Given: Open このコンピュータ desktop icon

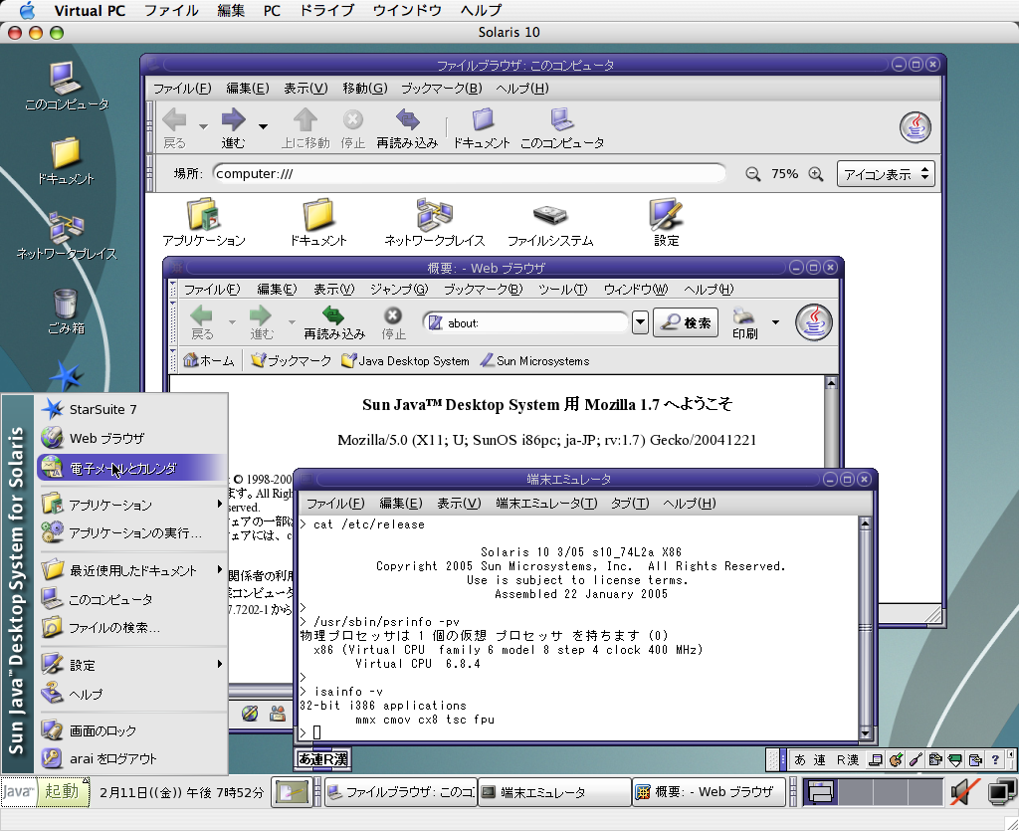Looking at the screenshot, I should (67, 87).
